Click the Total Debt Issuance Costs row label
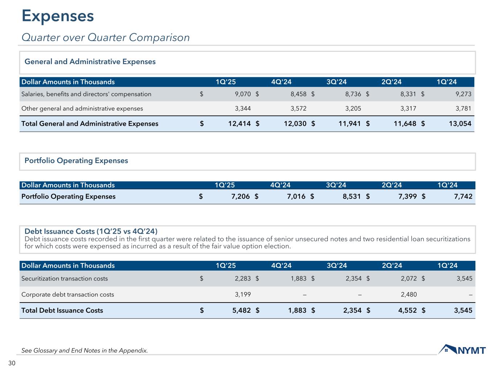 62,310
